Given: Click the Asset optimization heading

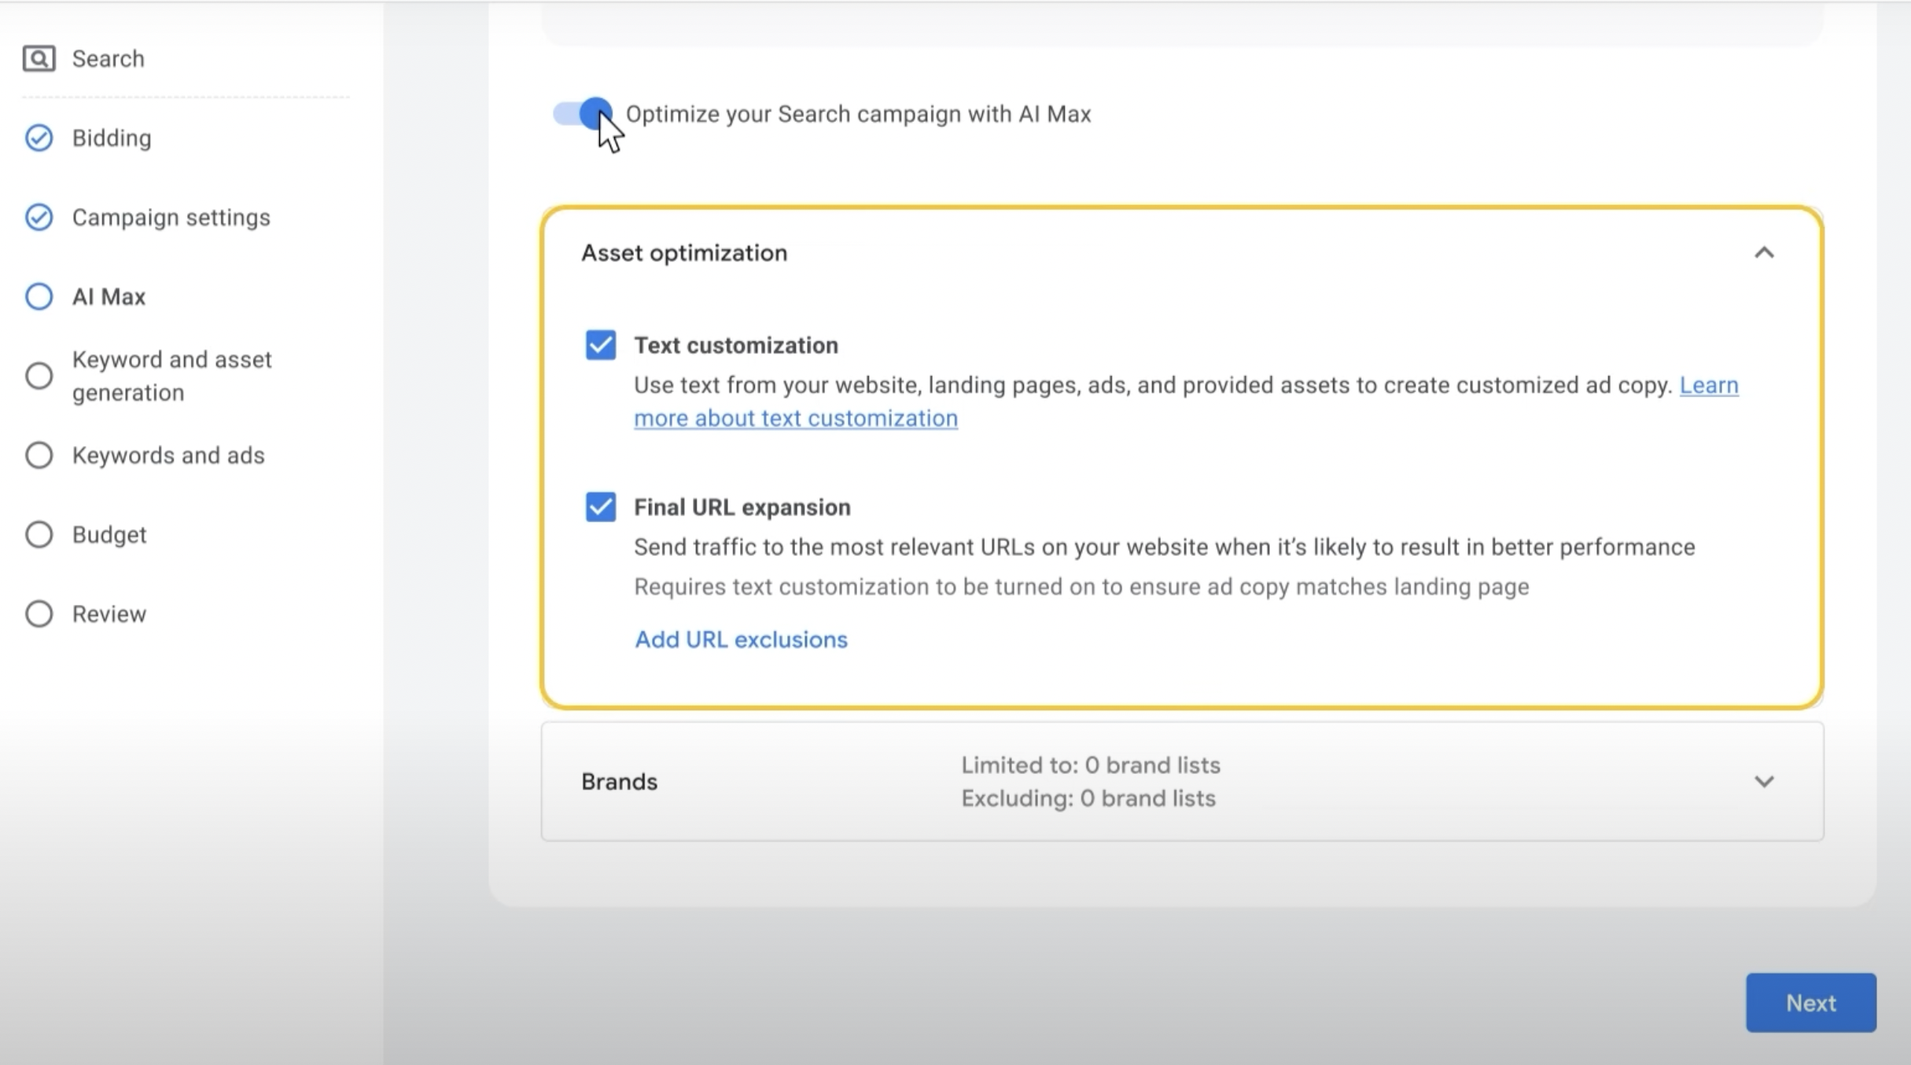Looking at the screenshot, I should coord(684,252).
